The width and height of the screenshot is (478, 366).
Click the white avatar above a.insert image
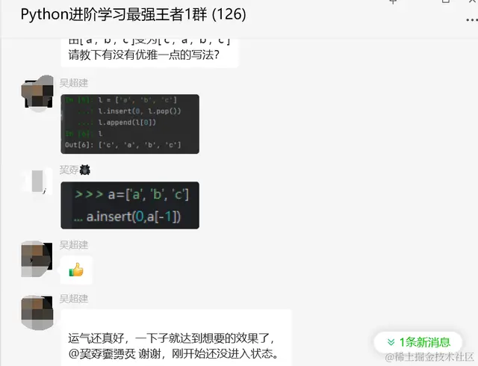37,182
